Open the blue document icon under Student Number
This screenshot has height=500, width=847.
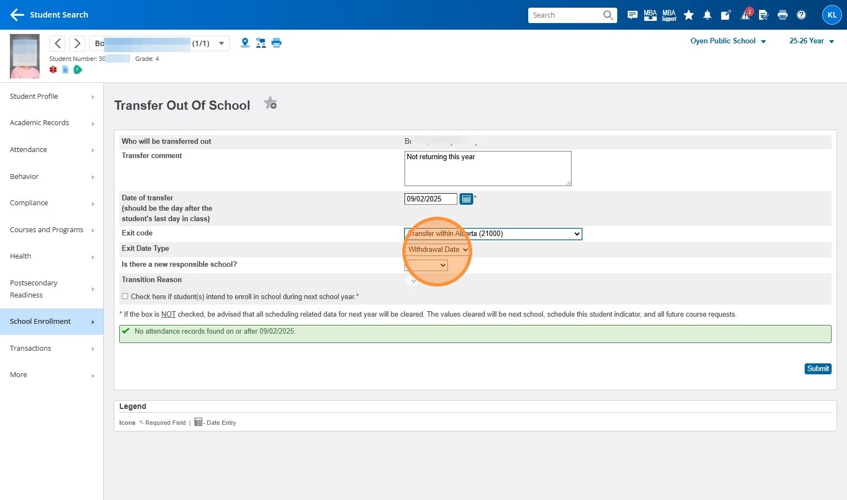coord(65,70)
